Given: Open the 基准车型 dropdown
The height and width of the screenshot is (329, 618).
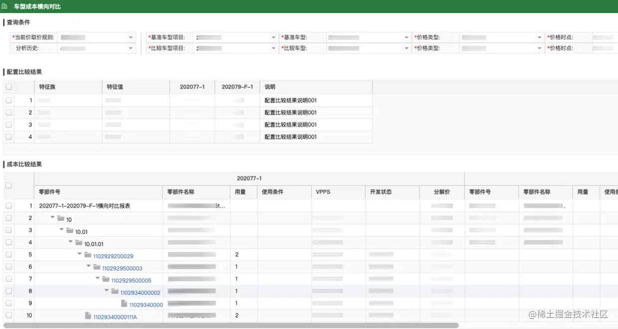Looking at the screenshot, I should (407, 37).
